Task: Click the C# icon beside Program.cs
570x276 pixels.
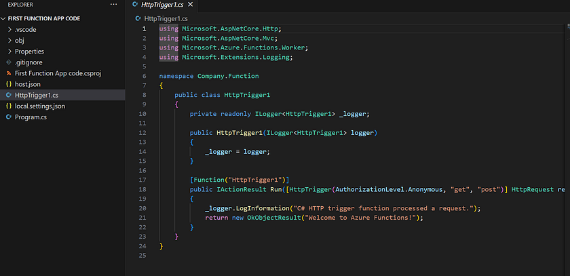Action: (9, 117)
